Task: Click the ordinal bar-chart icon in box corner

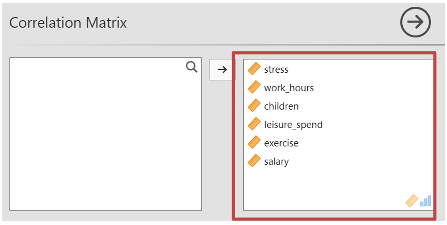Action: pyautogui.click(x=425, y=201)
